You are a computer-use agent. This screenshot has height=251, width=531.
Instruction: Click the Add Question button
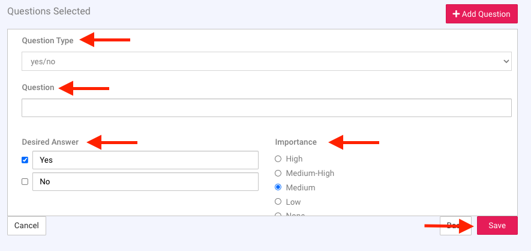481,14
